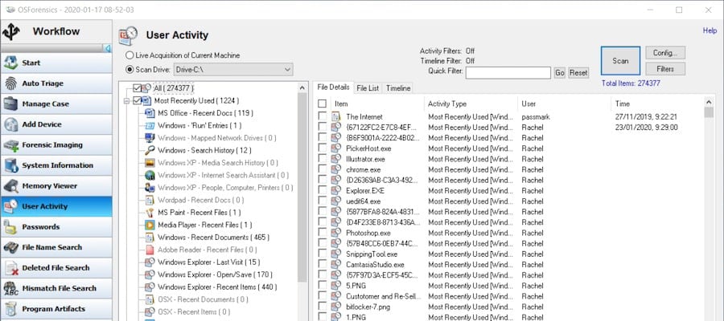Open the Config... button
Screen dimensions: 724x321
[665, 53]
